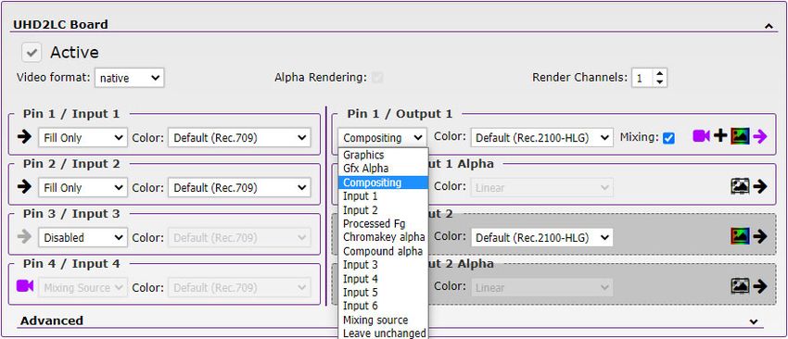Image resolution: width=788 pixels, height=339 pixels.
Task: Toggle the Mixing checkbox on Output 1
Action: coord(668,138)
